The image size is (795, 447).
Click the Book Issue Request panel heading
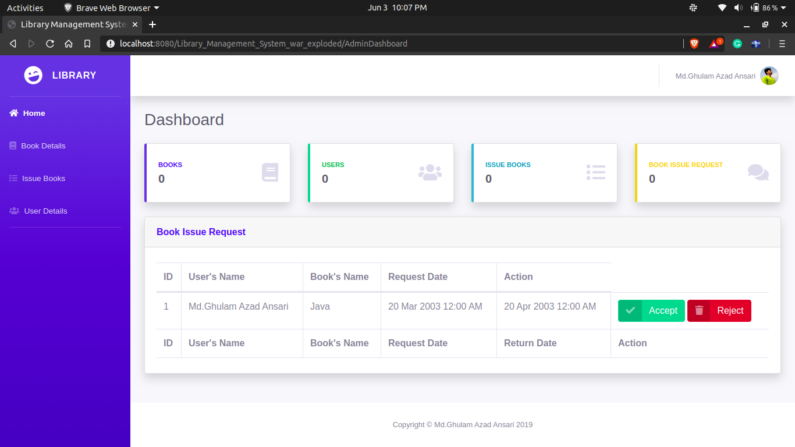[201, 232]
